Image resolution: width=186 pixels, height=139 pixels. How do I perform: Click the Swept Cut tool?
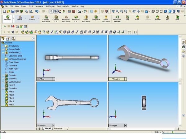click(96, 18)
